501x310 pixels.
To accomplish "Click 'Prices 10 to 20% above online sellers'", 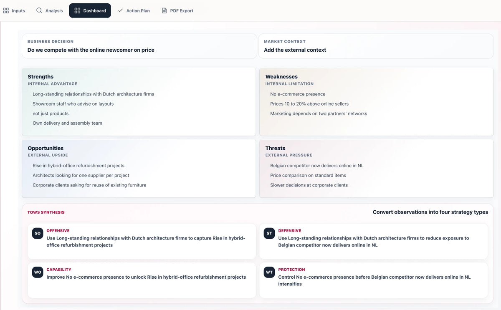I will (309, 104).
